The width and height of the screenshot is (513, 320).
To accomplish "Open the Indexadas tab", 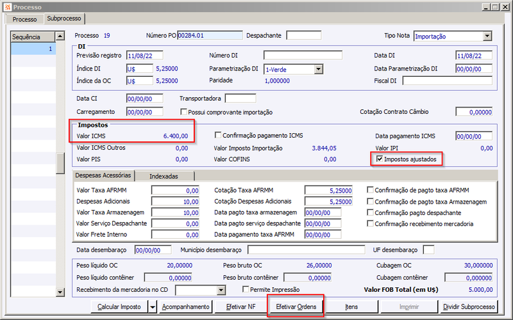I will 165,176.
